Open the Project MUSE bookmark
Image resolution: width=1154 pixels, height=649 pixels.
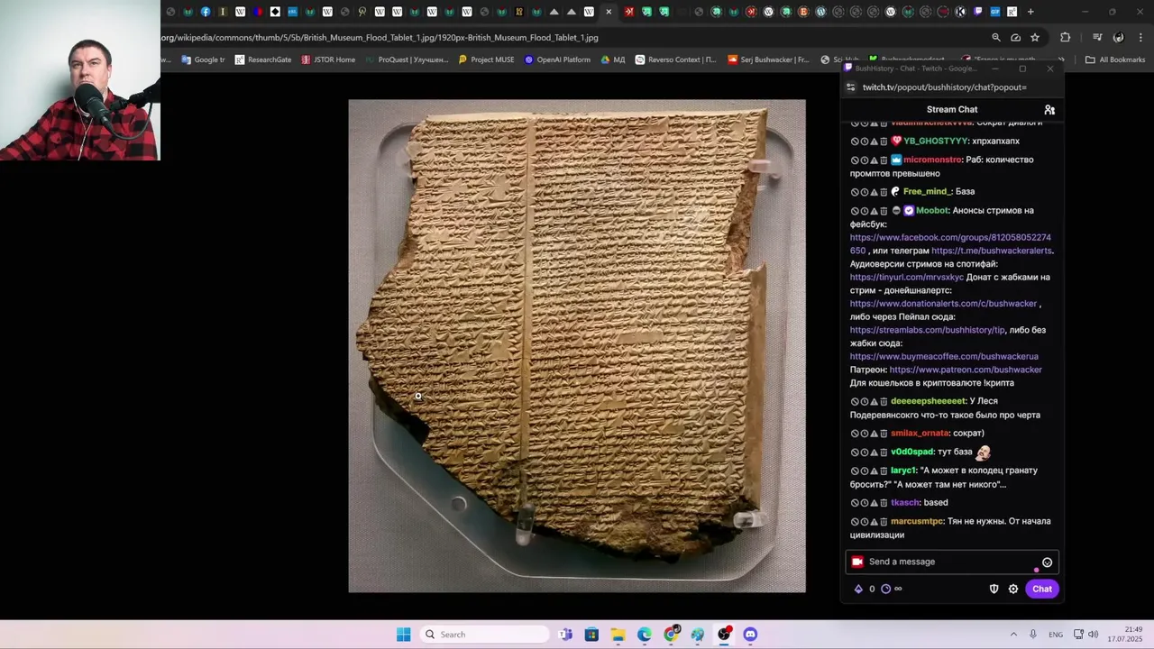(x=486, y=59)
